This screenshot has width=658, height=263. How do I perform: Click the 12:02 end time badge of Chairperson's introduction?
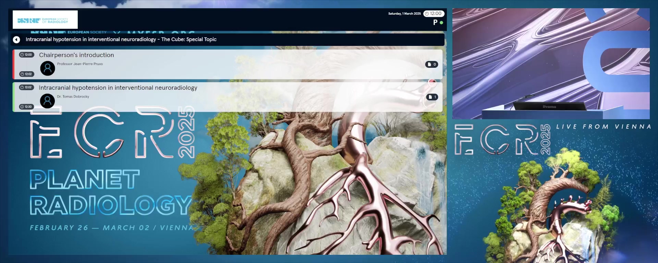tap(26, 74)
